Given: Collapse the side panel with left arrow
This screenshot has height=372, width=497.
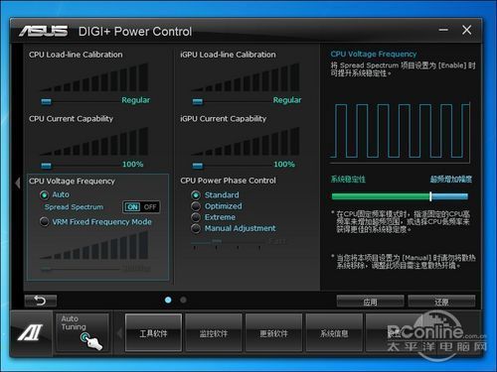Looking at the screenshot, I should pyautogui.click(x=18, y=183).
